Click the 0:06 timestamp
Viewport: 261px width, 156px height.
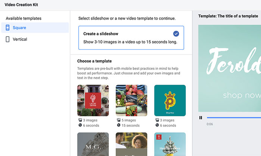click(x=210, y=124)
